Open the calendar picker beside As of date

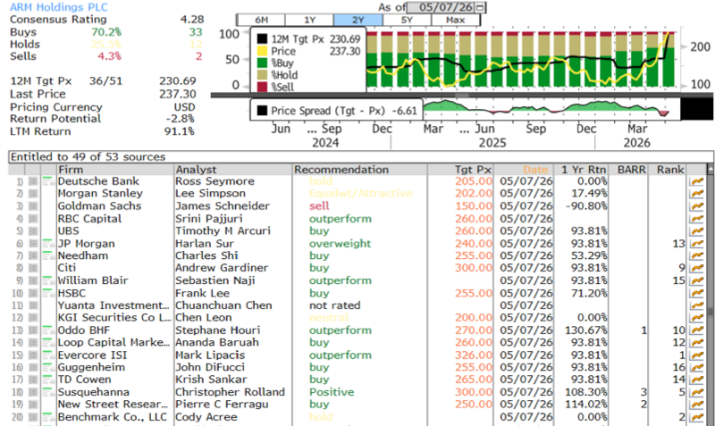point(480,7)
